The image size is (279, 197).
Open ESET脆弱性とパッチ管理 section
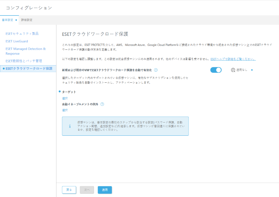pyautogui.click(x=24, y=61)
